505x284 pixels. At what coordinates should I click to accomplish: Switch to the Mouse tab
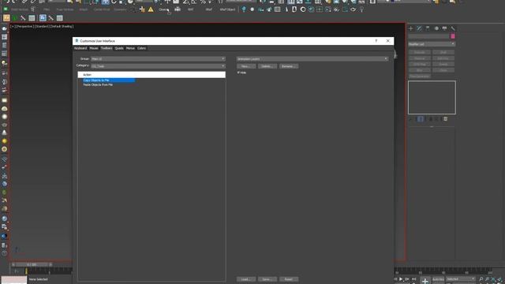(x=94, y=48)
